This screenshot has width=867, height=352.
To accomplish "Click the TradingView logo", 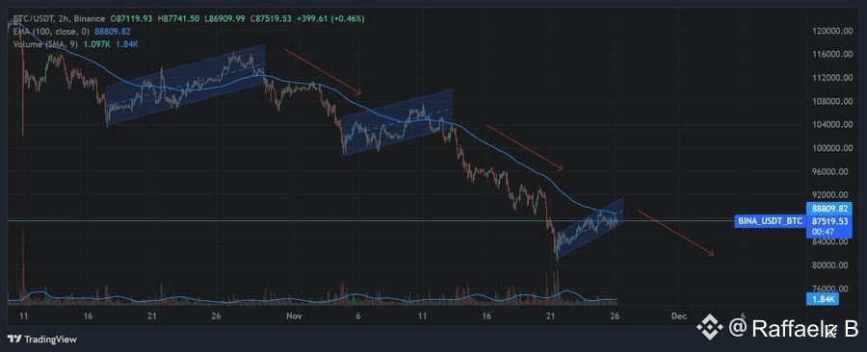I will 42,339.
